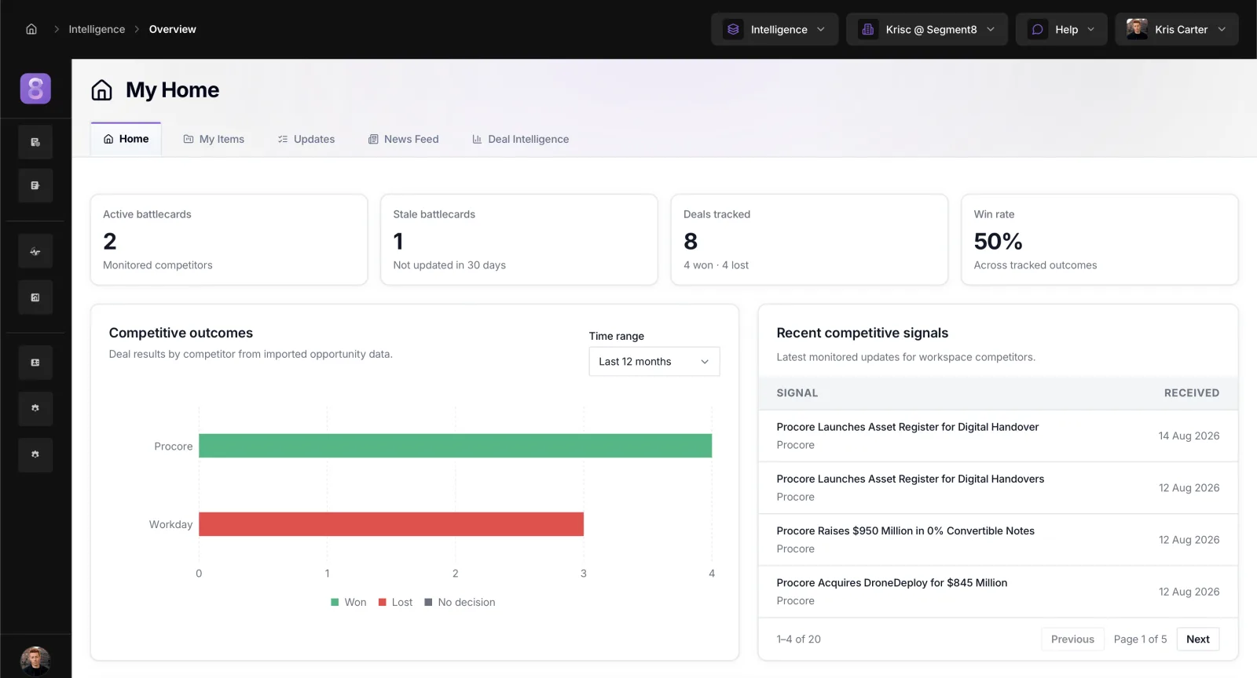Click the No decision legend swatch

[x=428, y=603]
